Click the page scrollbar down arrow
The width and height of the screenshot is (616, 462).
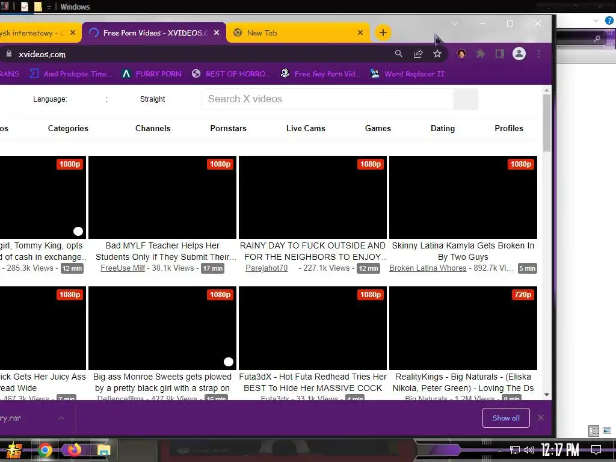click(546, 395)
